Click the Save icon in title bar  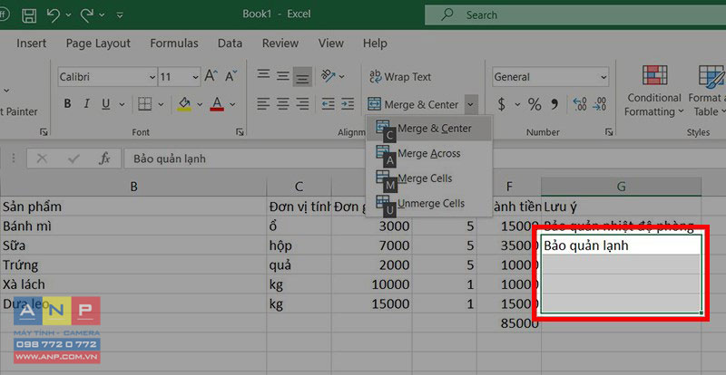pyautogui.click(x=29, y=15)
